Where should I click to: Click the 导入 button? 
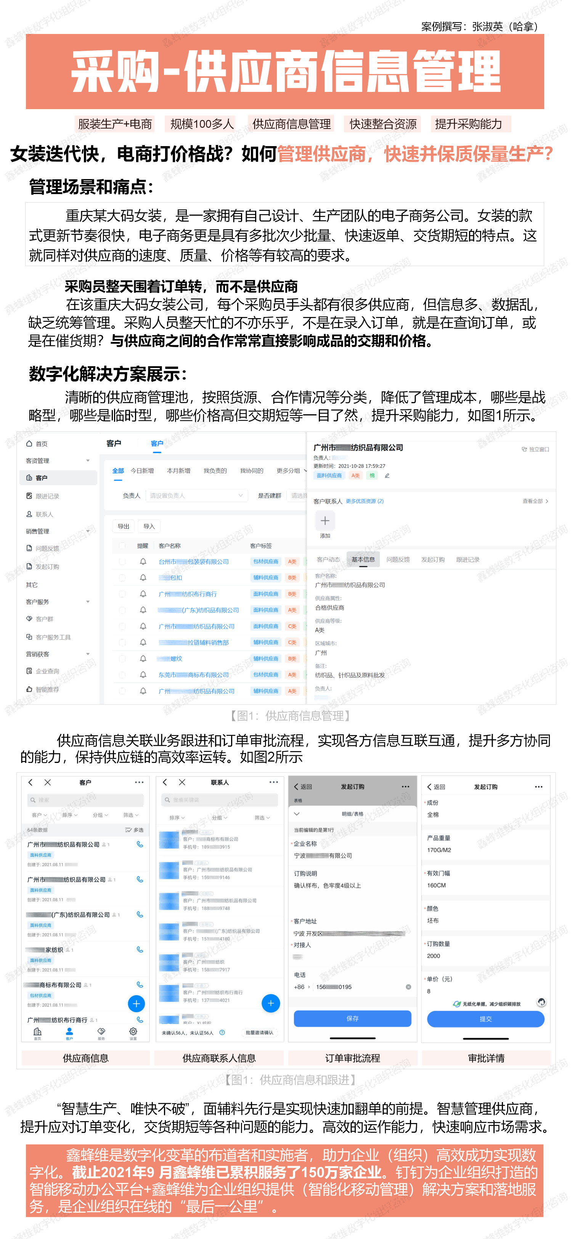coord(149,526)
